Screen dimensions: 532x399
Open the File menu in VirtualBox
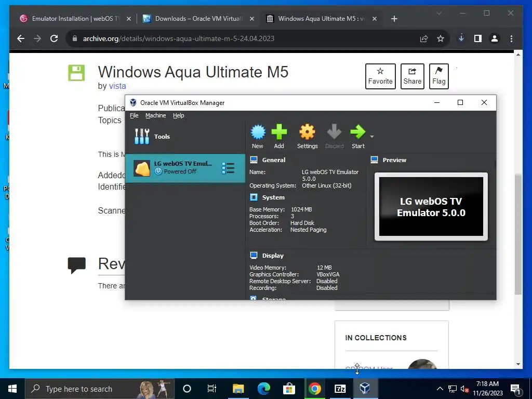coord(134,115)
